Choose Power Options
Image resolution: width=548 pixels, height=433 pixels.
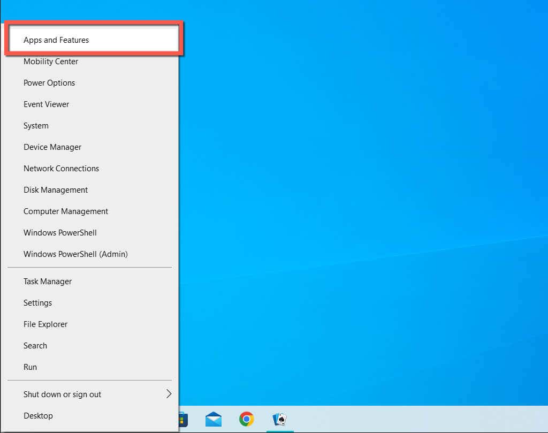[49, 83]
